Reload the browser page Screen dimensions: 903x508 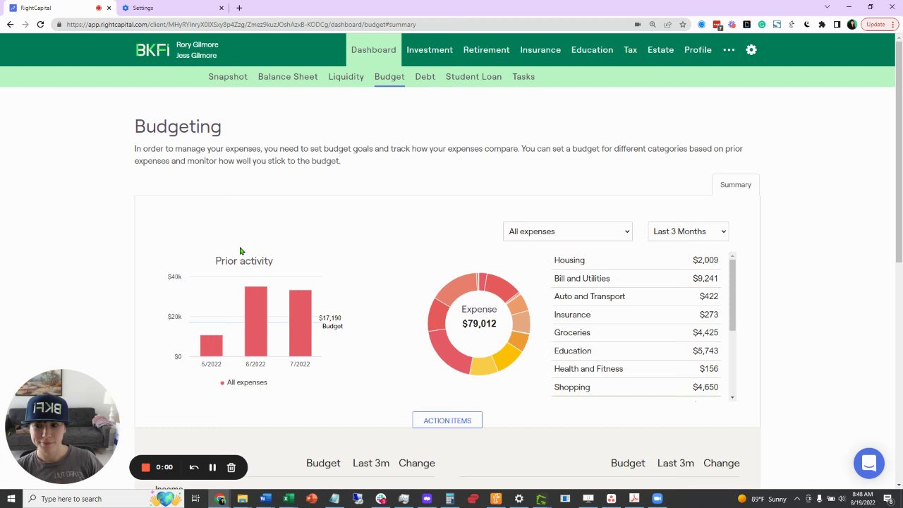pyautogui.click(x=40, y=24)
